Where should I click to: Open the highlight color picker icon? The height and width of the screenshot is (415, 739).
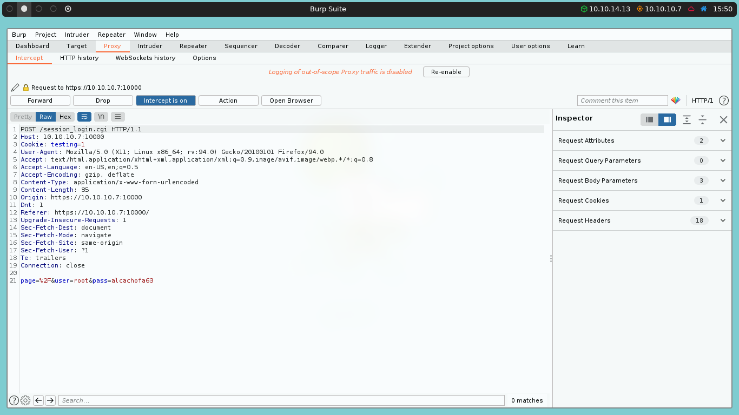pos(676,101)
